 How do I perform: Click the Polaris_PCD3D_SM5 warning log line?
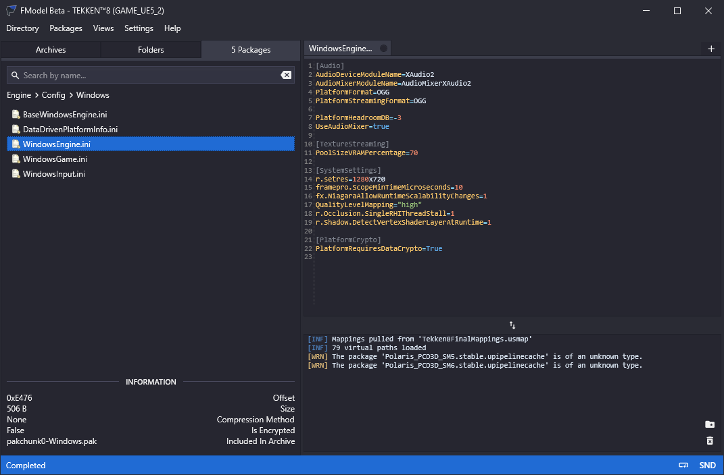[475, 357]
